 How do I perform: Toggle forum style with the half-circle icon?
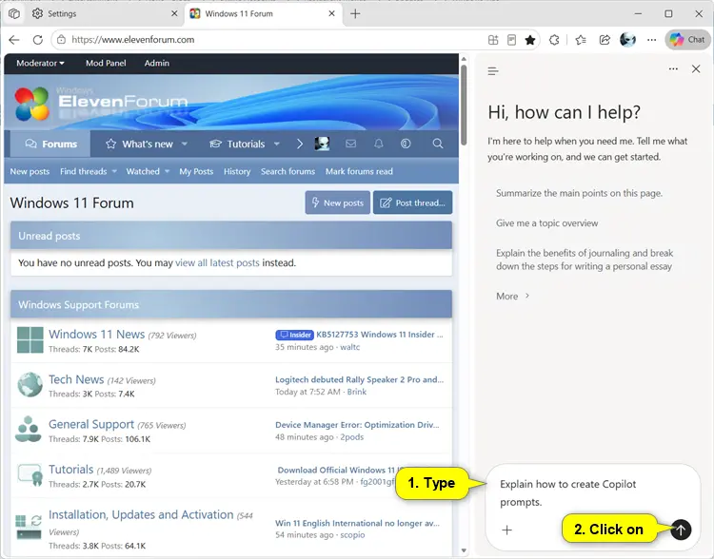pyautogui.click(x=406, y=144)
